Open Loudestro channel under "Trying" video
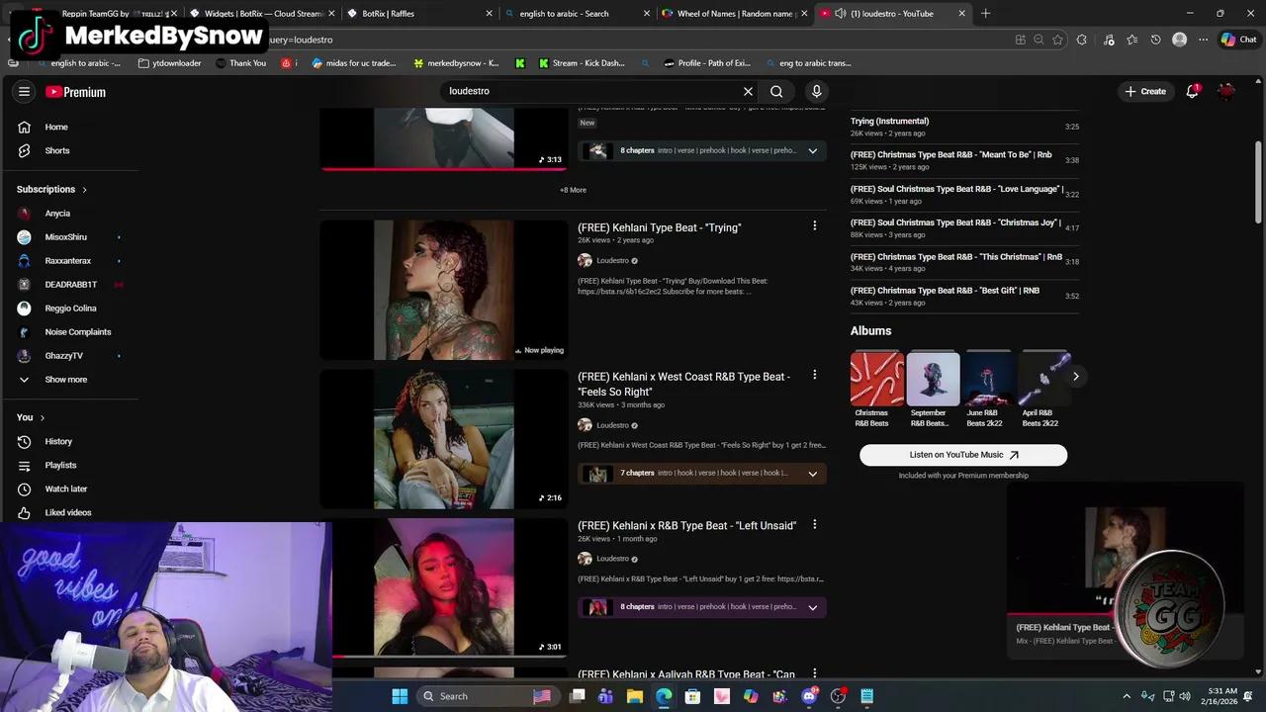This screenshot has width=1266, height=712. (612, 260)
